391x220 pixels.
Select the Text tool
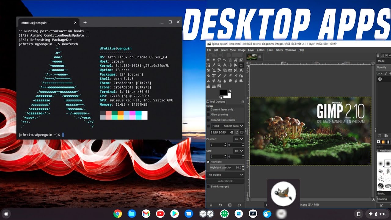241,70
